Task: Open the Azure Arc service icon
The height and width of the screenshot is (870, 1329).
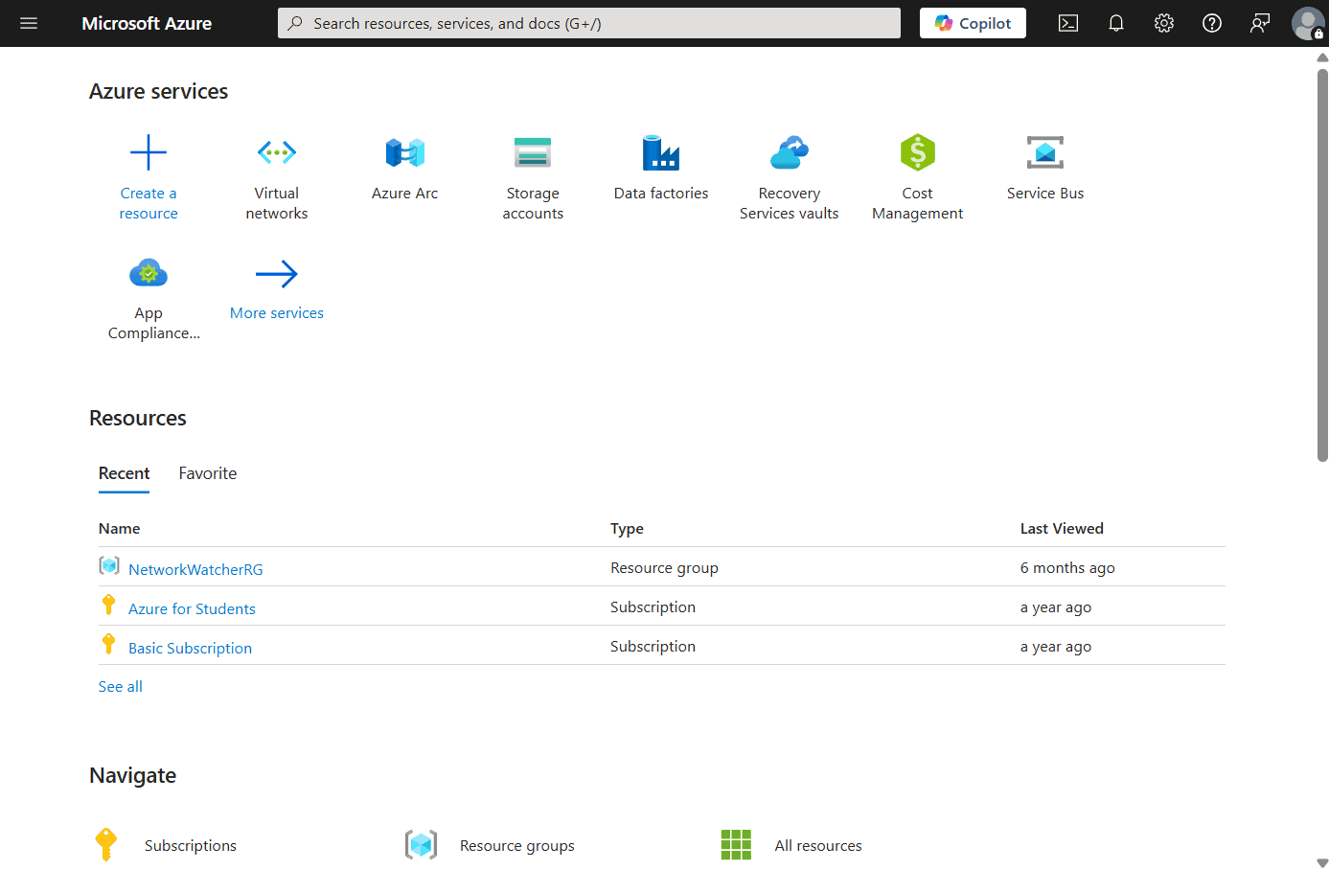Action: pyautogui.click(x=405, y=152)
